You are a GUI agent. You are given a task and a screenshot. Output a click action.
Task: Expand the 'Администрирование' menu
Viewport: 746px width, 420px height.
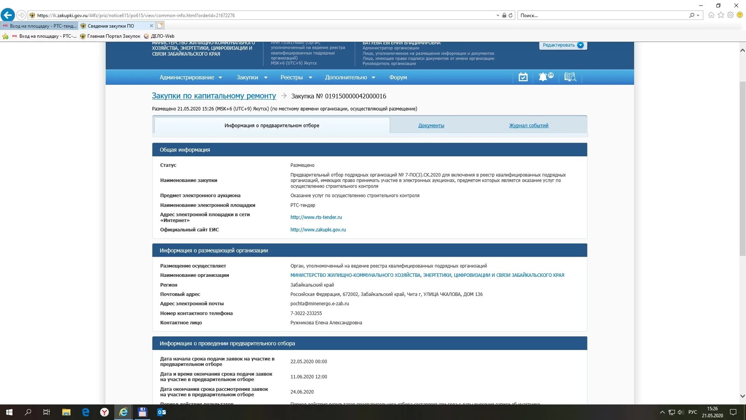pos(191,77)
